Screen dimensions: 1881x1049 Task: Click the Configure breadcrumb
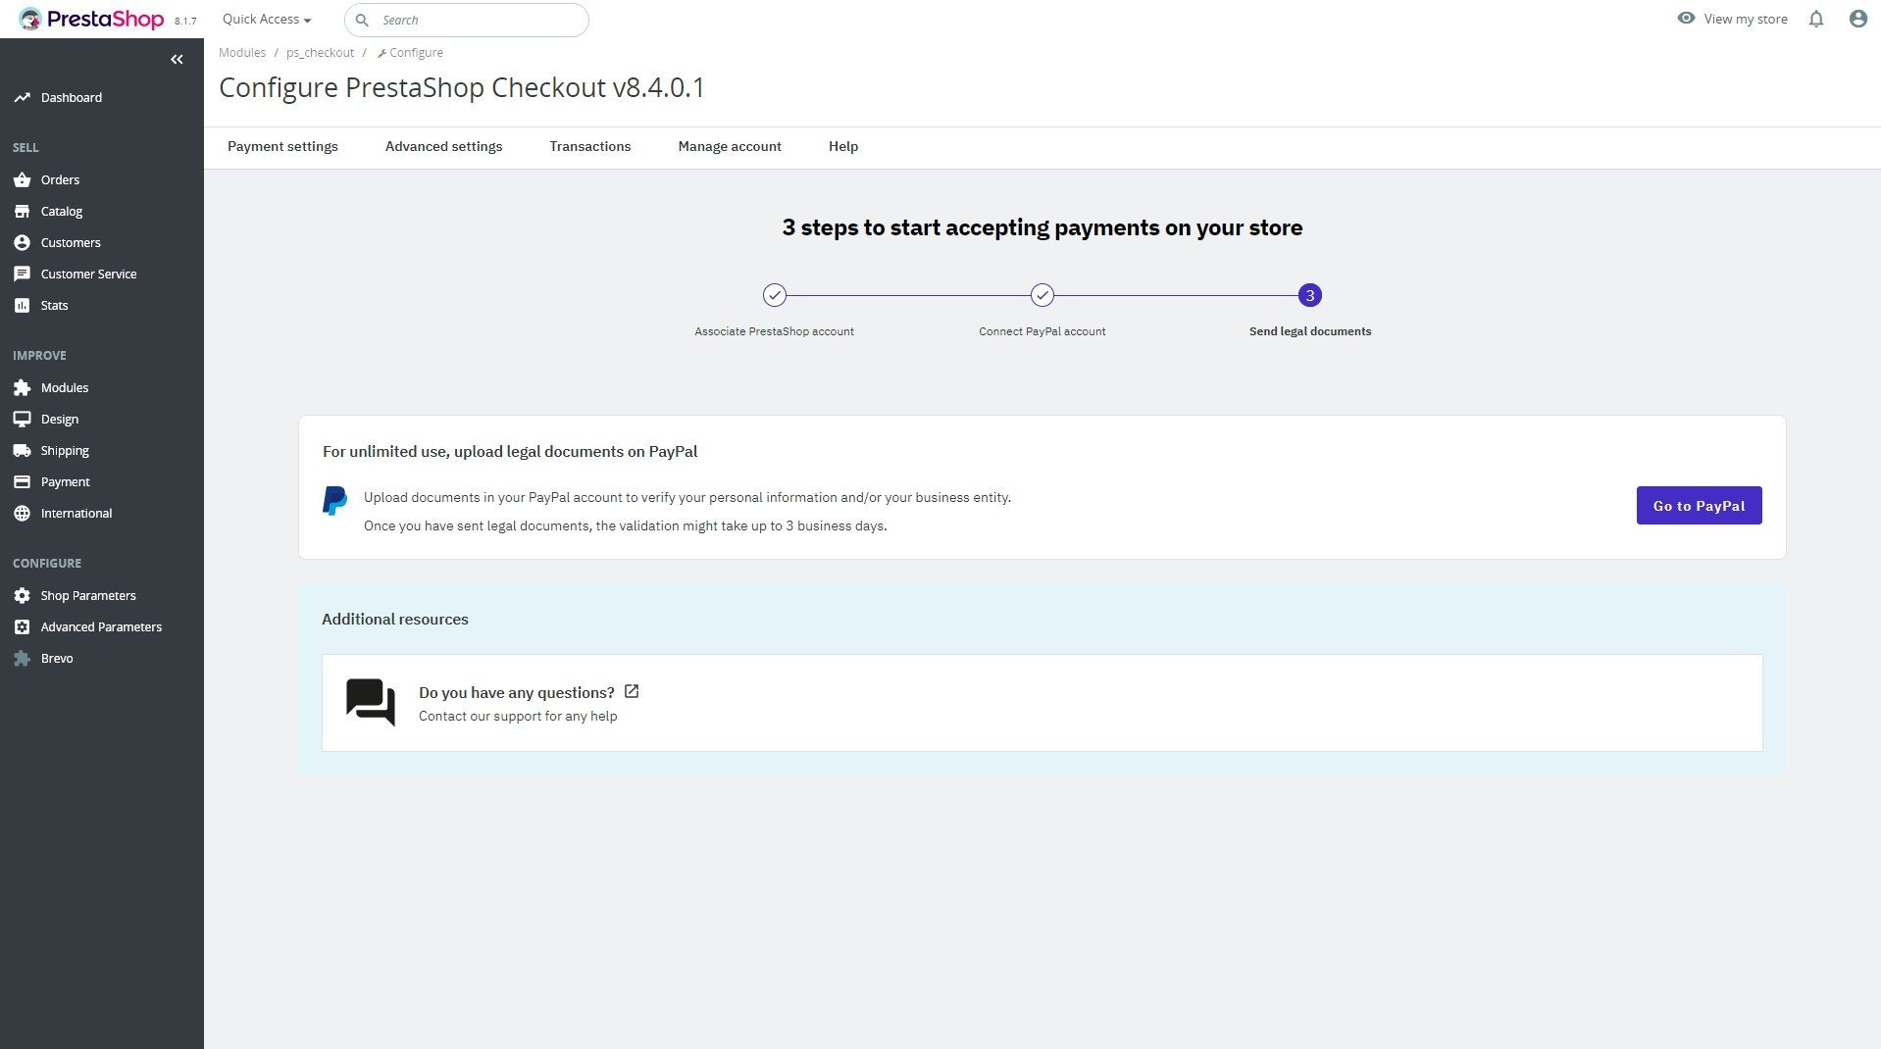(x=410, y=53)
